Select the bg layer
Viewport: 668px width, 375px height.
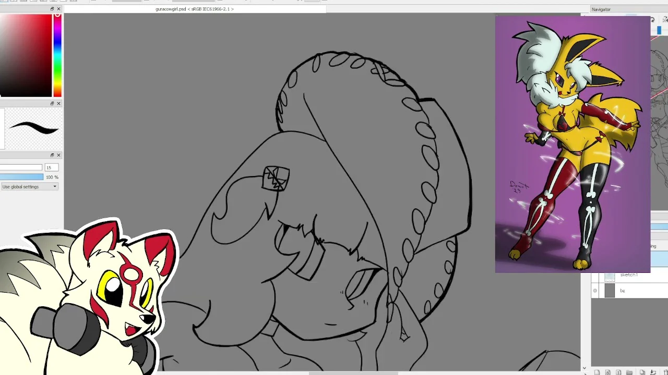pos(629,291)
